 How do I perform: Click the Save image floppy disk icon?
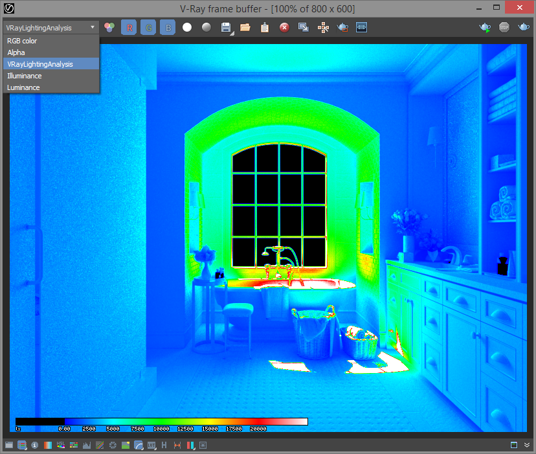226,28
